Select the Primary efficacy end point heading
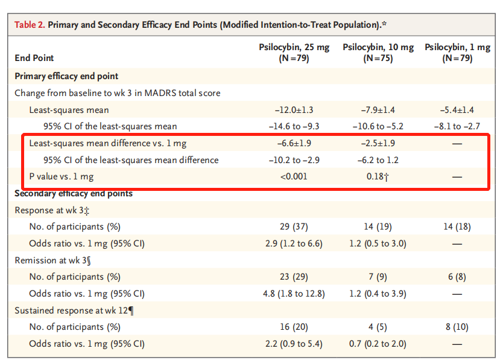The height and width of the screenshot is (360, 503). [x=66, y=76]
